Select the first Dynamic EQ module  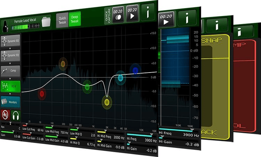click(x=10, y=41)
